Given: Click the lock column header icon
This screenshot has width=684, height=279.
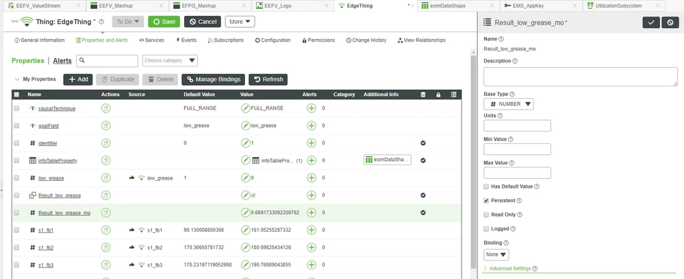Looking at the screenshot, I should point(438,95).
